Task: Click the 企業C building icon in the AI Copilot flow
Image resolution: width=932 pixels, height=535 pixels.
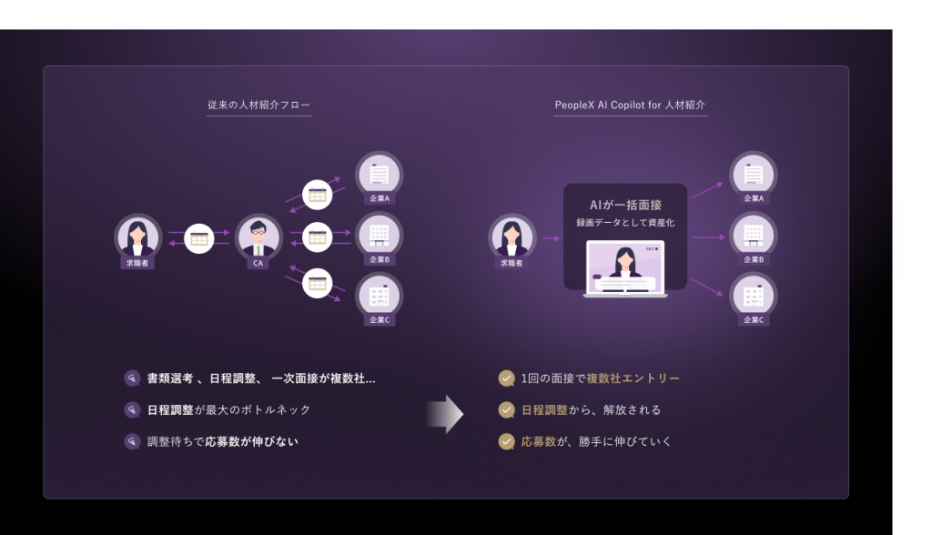Action: pos(753,295)
